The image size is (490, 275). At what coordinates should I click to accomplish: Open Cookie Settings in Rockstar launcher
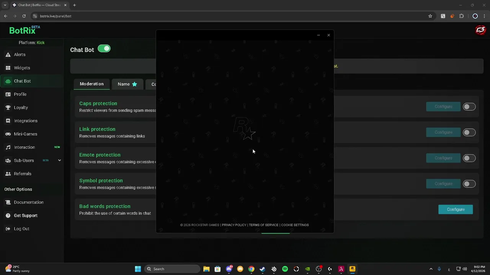pyautogui.click(x=295, y=225)
